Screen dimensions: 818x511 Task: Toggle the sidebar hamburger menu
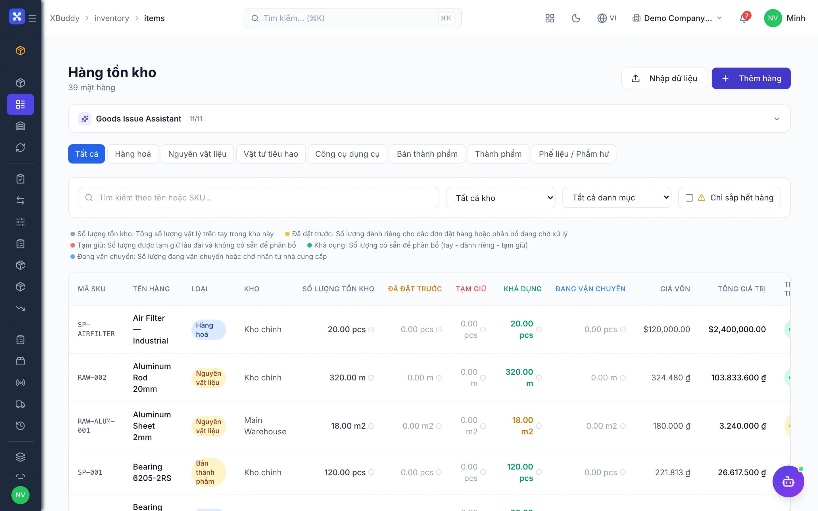click(x=32, y=18)
